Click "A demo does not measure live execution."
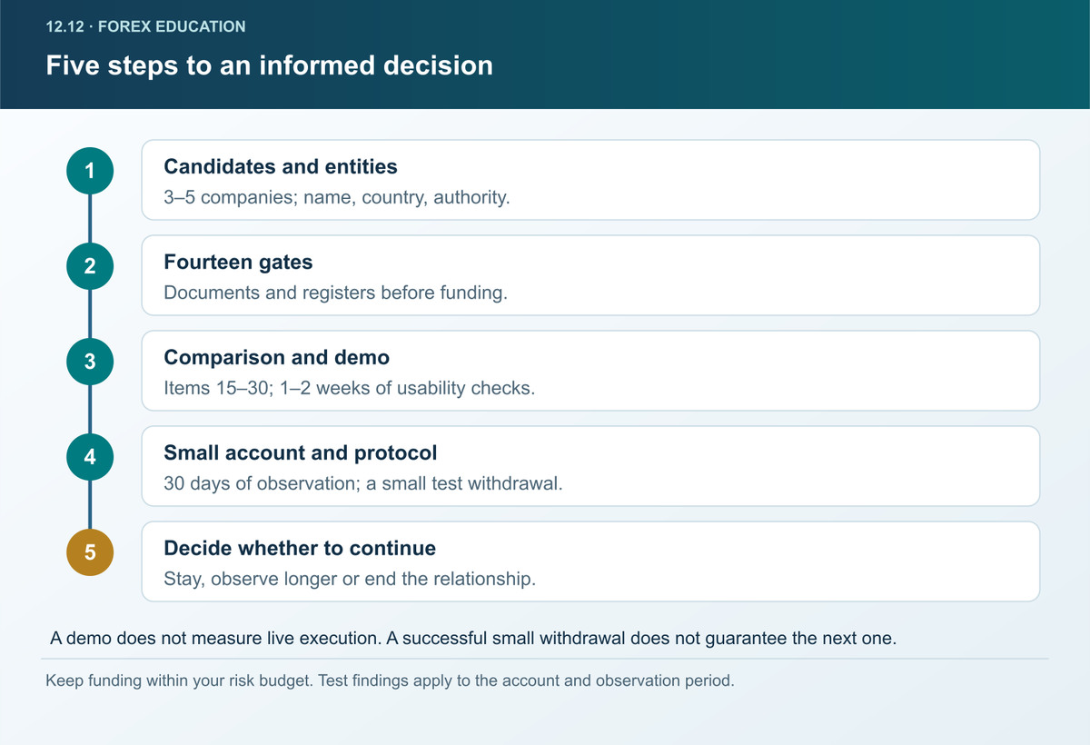Image resolution: width=1090 pixels, height=745 pixels. point(215,638)
